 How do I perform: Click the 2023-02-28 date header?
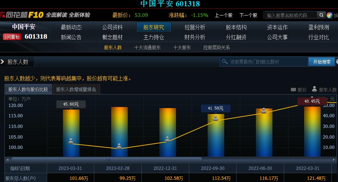tap(118, 168)
